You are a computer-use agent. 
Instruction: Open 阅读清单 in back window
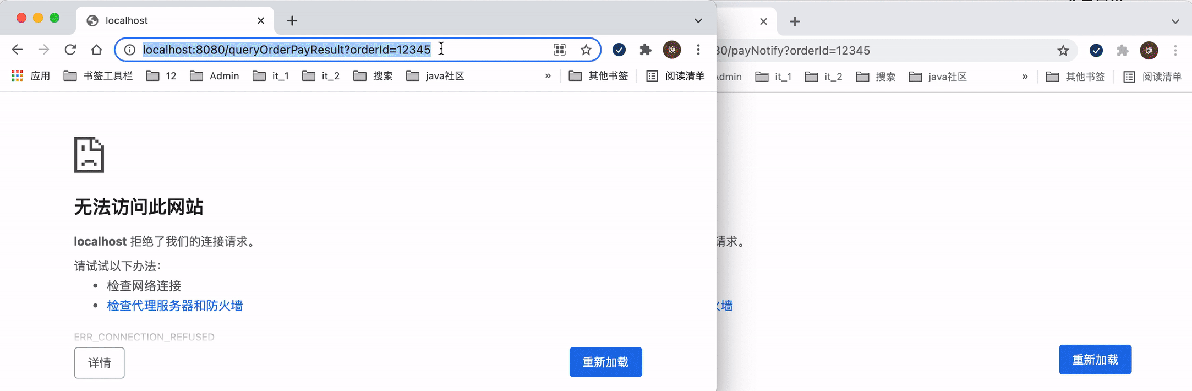1152,77
